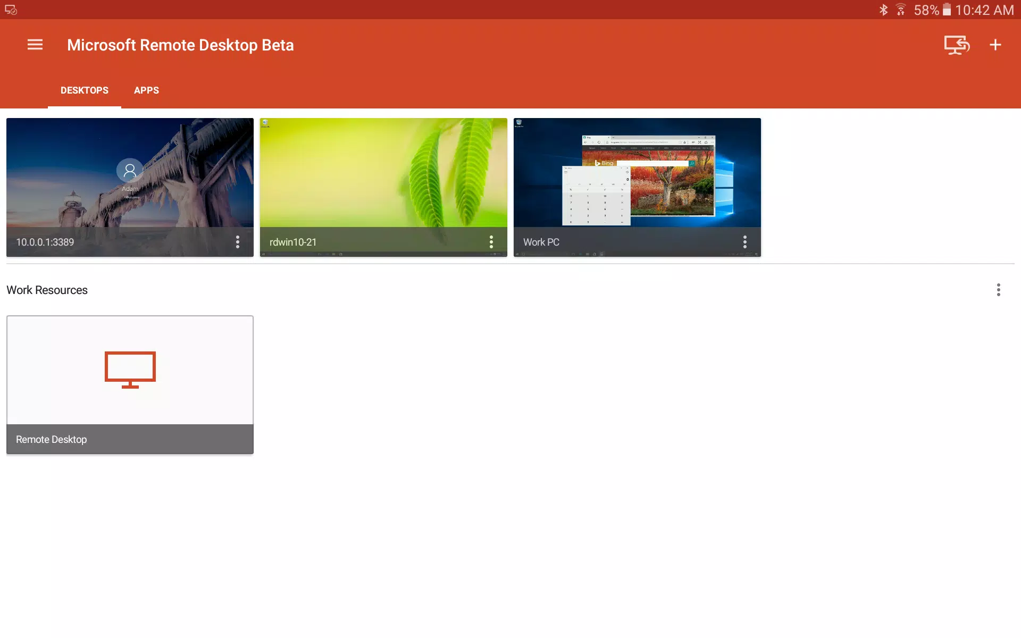Tap the battery indicator in status bar
Viewport: 1021px width, 638px height.
(947, 10)
